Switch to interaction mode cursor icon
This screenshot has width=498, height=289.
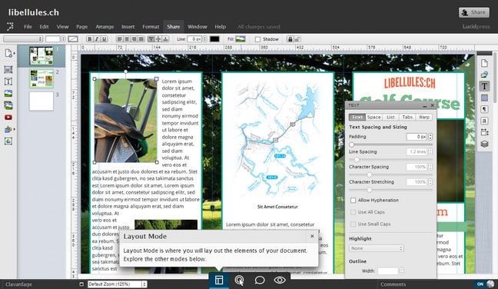239,280
